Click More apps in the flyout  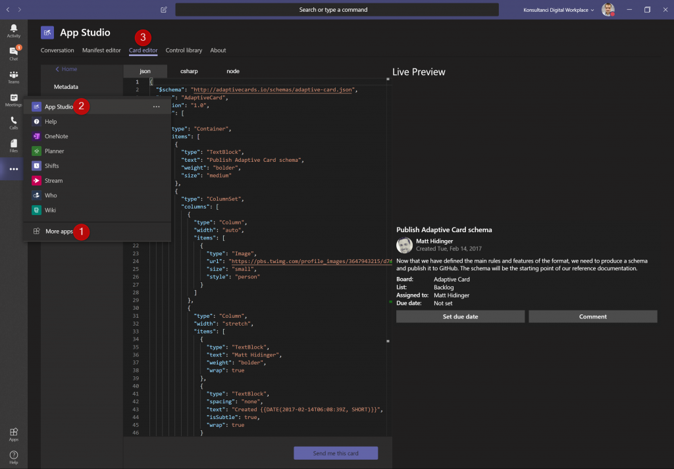coord(58,232)
